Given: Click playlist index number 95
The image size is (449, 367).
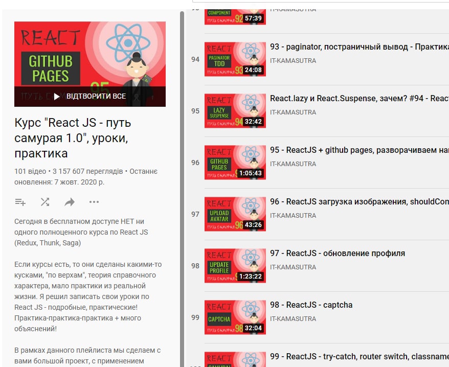Looking at the screenshot, I should (x=195, y=111).
